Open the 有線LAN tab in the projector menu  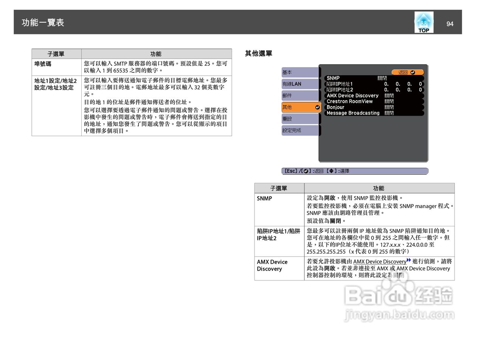(300, 84)
